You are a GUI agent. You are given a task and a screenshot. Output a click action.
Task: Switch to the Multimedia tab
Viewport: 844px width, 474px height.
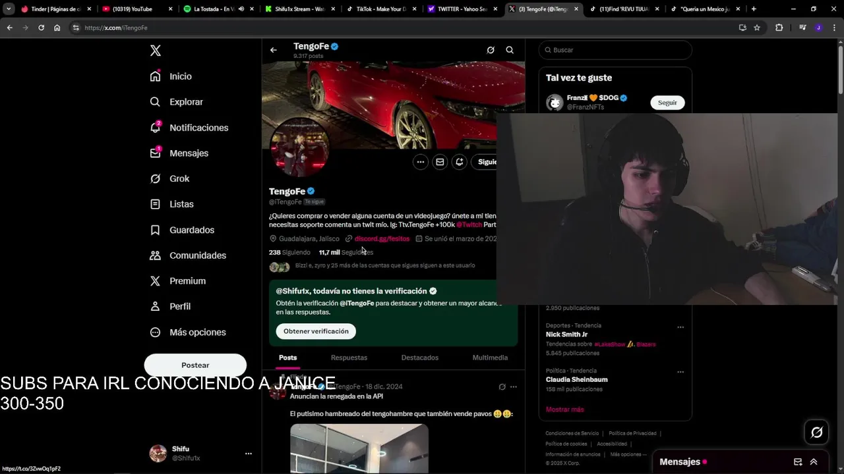pyautogui.click(x=490, y=357)
